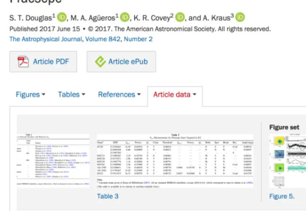The image size is (306, 211).
Task: Select author name A. Kraus
Action: click(216, 18)
